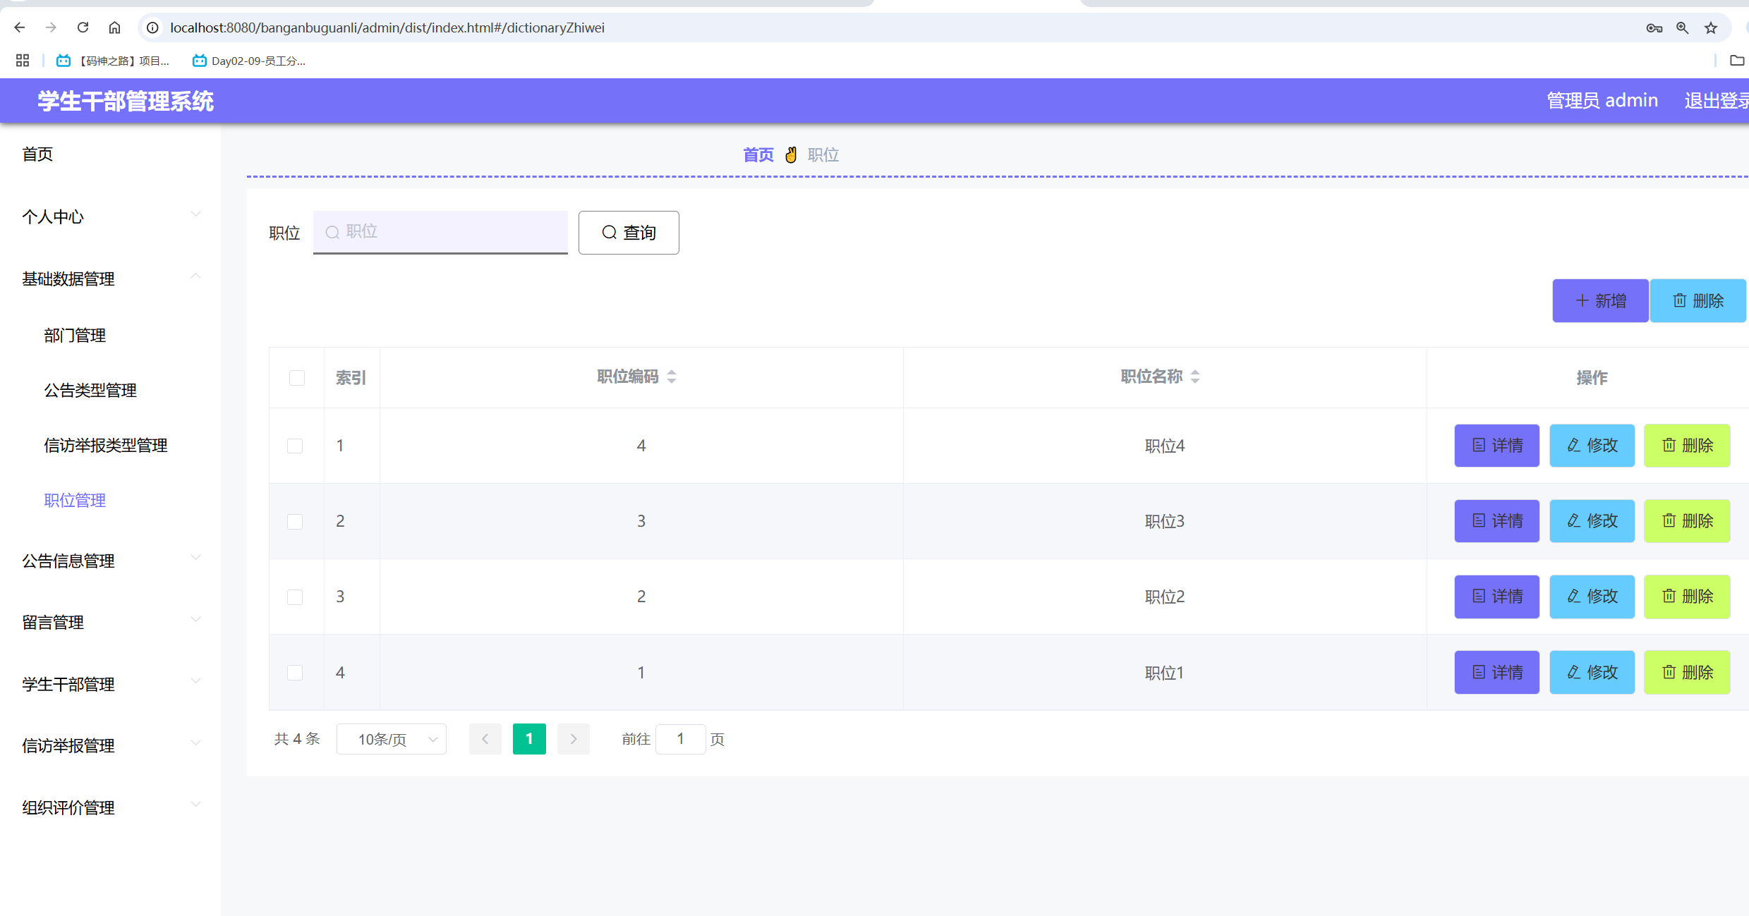Check the checkbox for row 职位1
This screenshot has width=1749, height=916.
[x=295, y=673]
